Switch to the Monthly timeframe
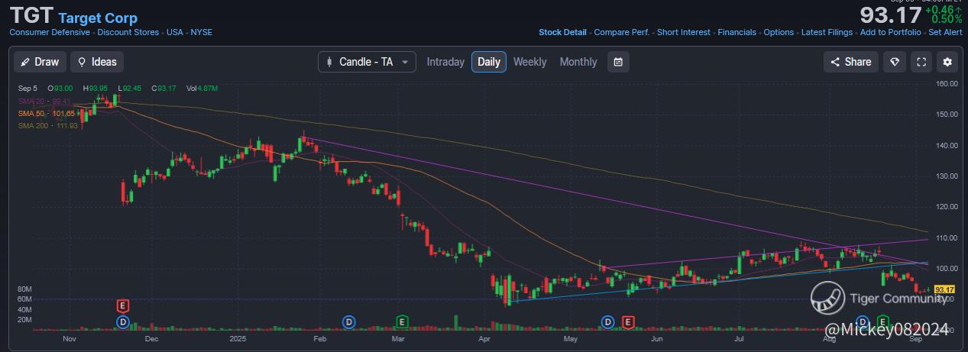The image size is (968, 352). [578, 62]
